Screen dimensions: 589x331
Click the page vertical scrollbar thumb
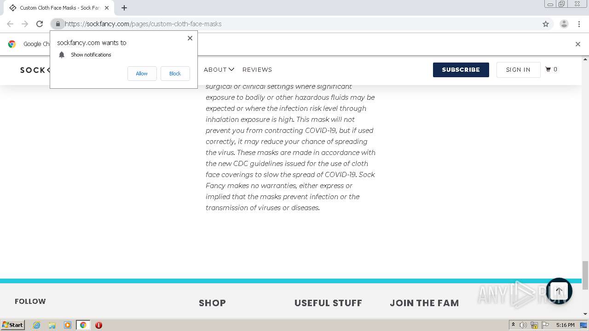[585, 275]
